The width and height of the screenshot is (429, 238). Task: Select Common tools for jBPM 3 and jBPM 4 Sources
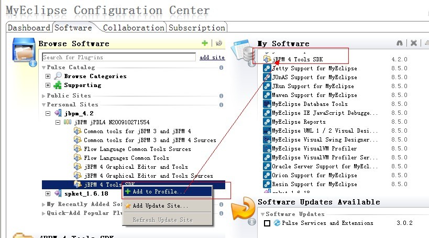pyautogui.click(x=150, y=140)
